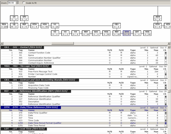Screen dimensions: 171x134
Task: Select the MSG node between G61 and CB1's REF
Action: [x=106, y=33]
